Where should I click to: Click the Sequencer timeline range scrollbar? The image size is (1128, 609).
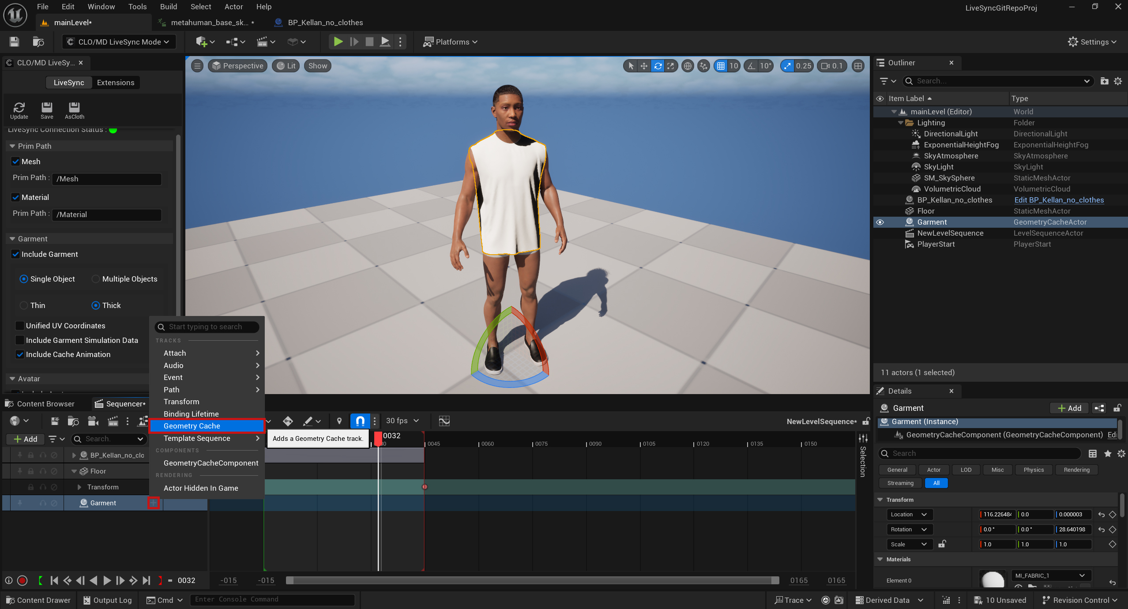click(532, 580)
